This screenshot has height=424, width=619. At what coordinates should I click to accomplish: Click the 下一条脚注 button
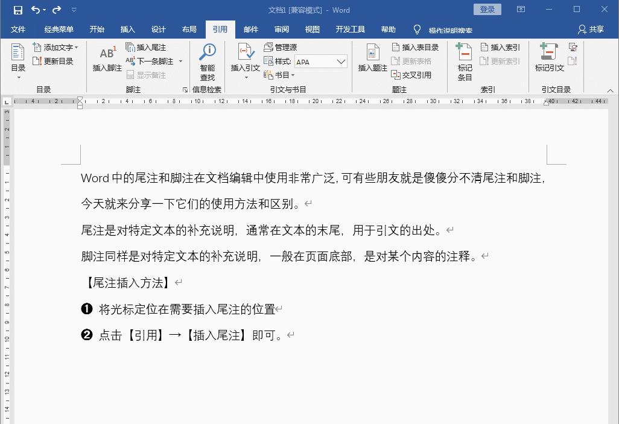coord(150,61)
